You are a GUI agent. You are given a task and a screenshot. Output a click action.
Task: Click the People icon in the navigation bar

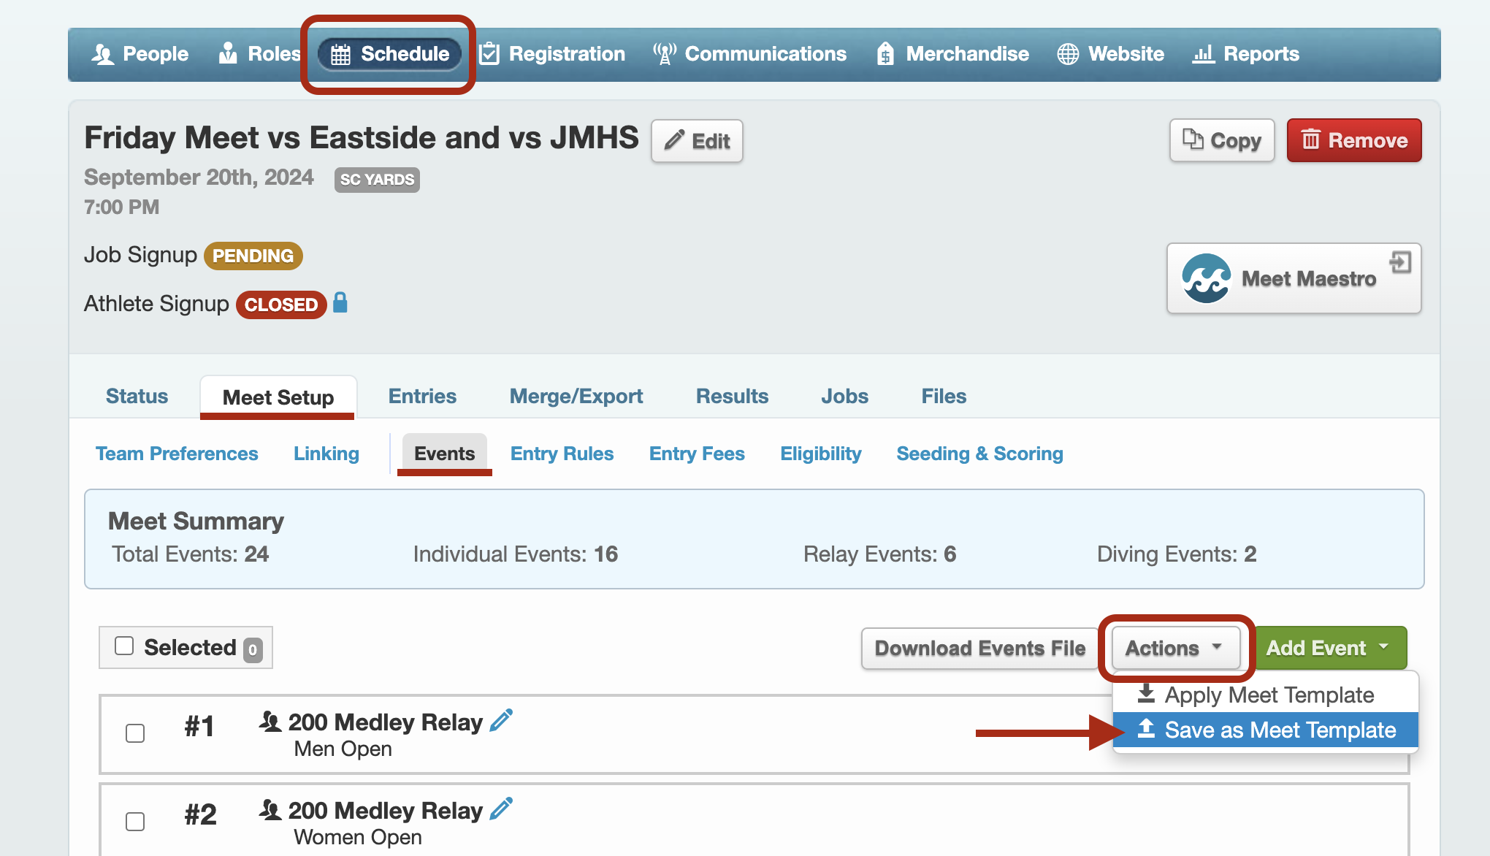click(x=103, y=53)
